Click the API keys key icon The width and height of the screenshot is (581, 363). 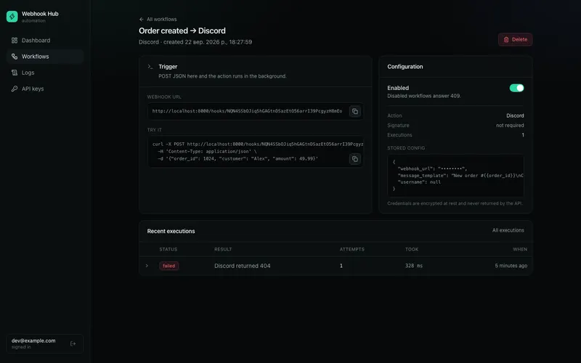(x=15, y=89)
